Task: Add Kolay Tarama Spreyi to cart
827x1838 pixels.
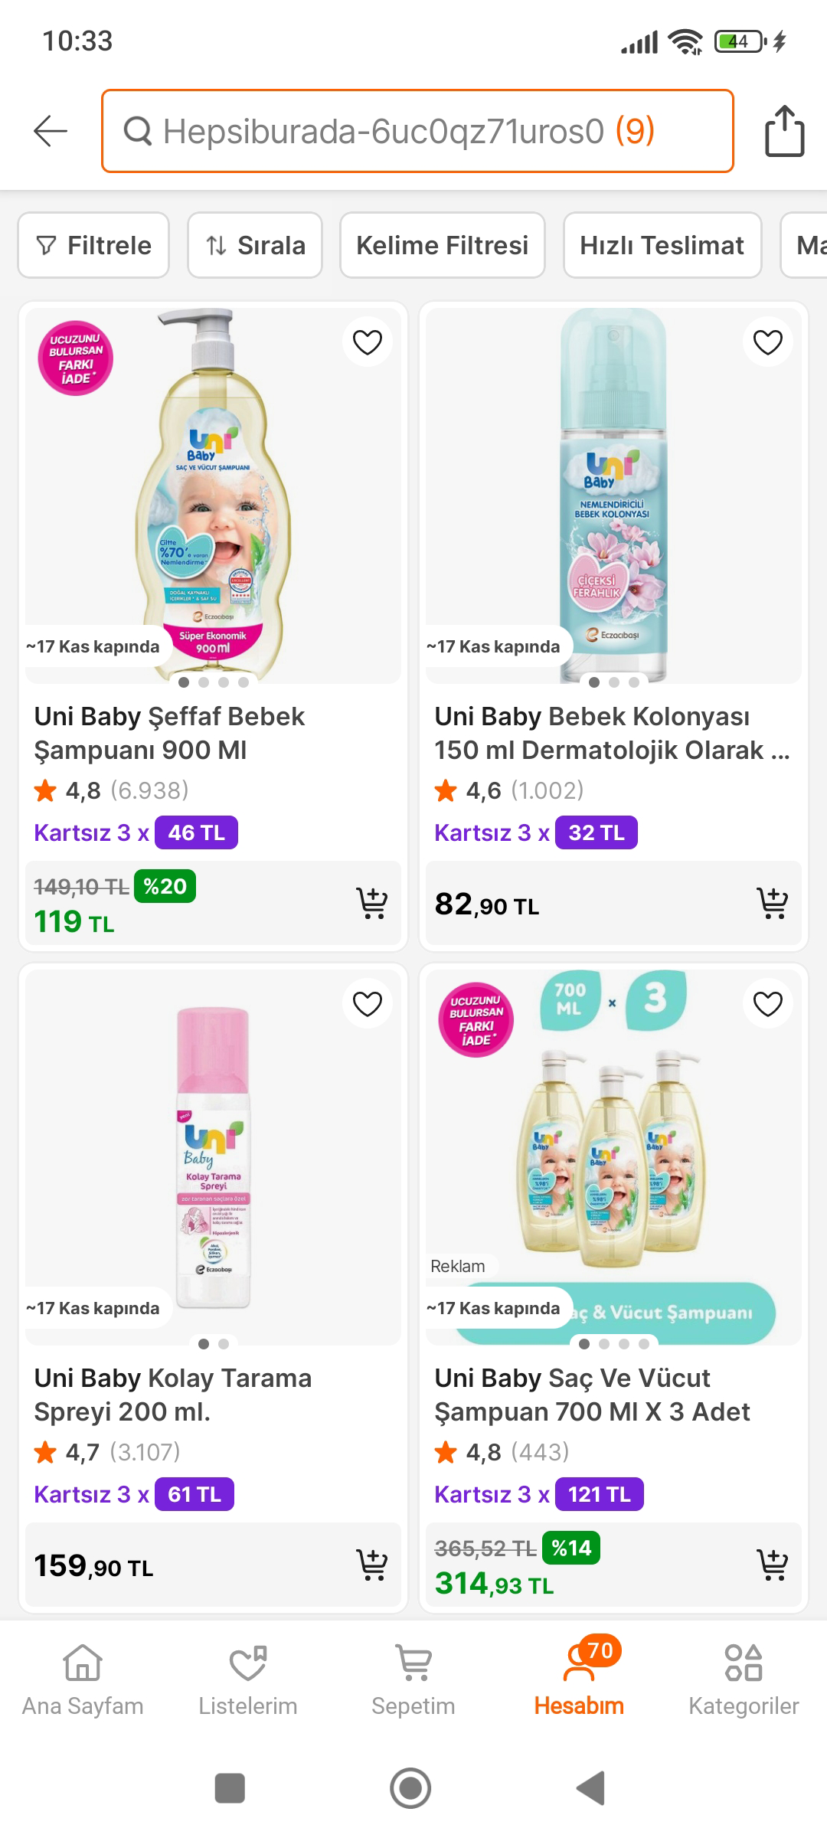Action: click(x=372, y=1565)
